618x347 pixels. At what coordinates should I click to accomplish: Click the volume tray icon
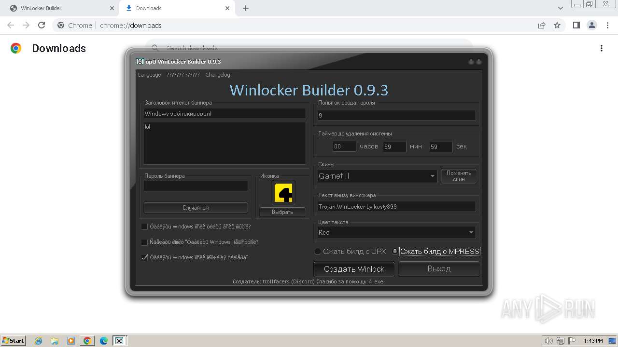pyautogui.click(x=549, y=341)
